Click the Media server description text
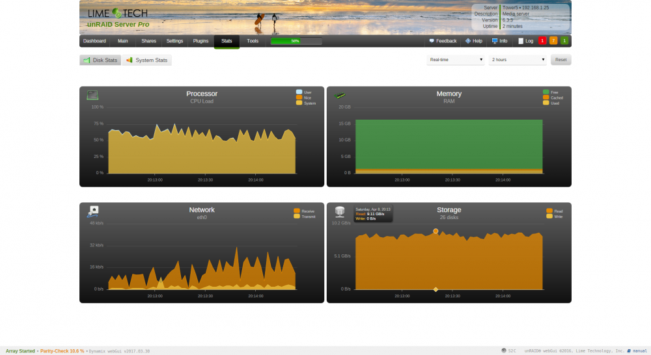651x355 pixels. pyautogui.click(x=516, y=14)
